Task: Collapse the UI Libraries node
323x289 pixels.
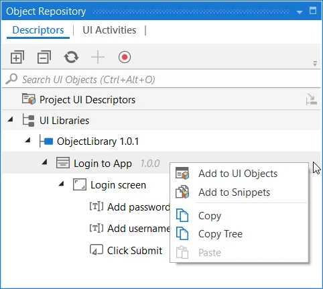Action: 10,120
